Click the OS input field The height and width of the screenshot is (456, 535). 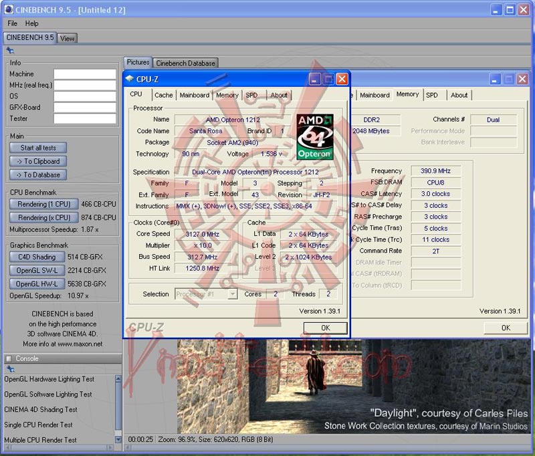[85, 96]
